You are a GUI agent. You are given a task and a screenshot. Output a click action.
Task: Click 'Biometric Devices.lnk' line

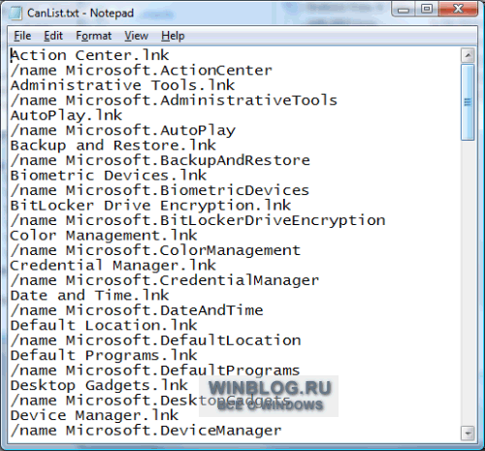109,176
